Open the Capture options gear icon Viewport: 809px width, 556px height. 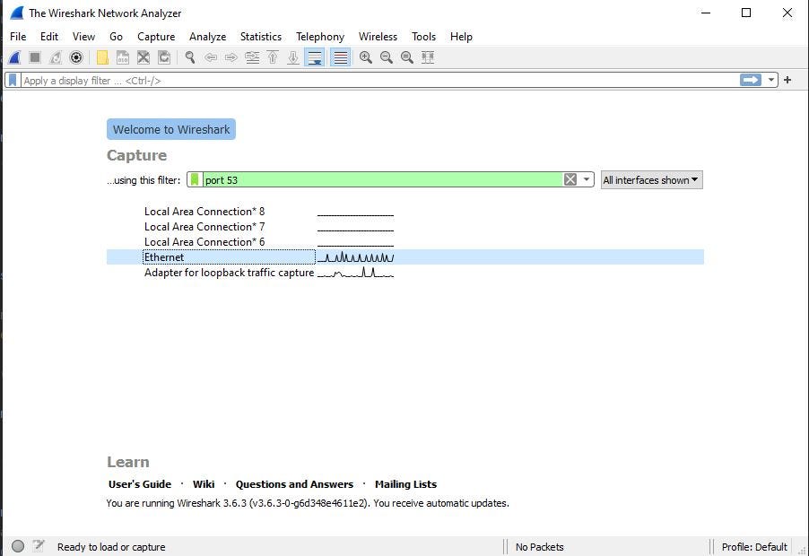75,57
